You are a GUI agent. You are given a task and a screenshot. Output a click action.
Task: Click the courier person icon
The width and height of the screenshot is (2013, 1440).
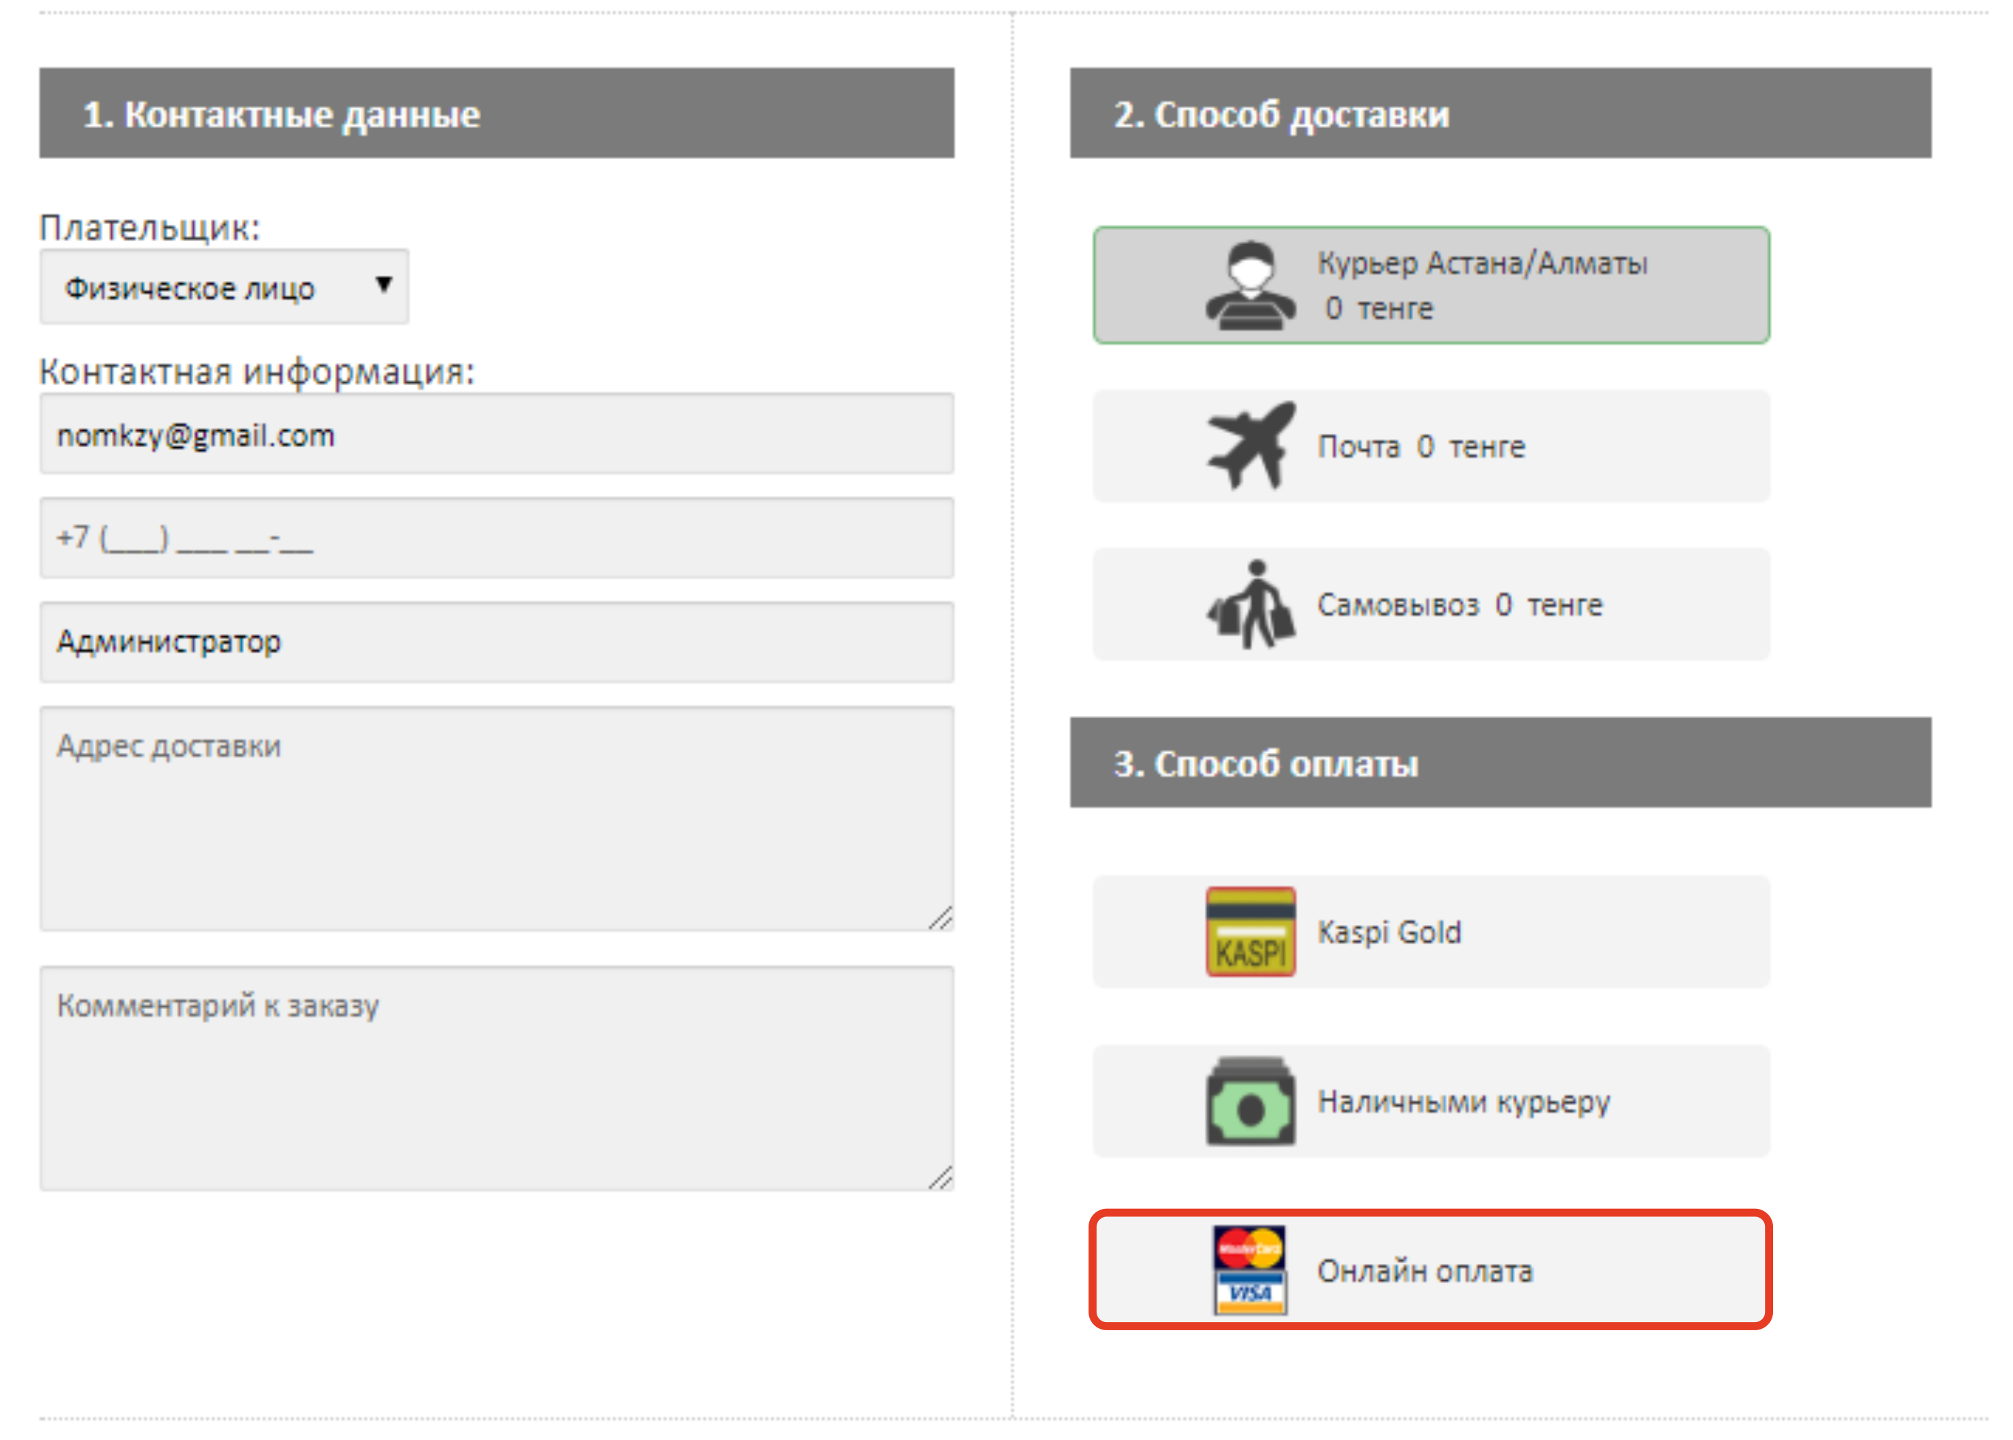pyautogui.click(x=1250, y=285)
